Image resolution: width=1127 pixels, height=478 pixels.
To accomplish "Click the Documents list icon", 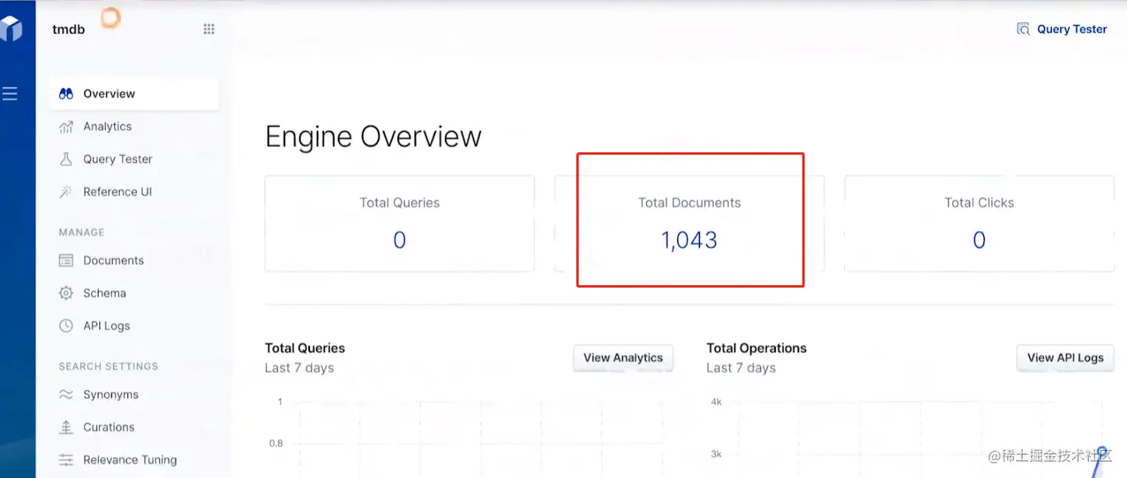I will (66, 260).
